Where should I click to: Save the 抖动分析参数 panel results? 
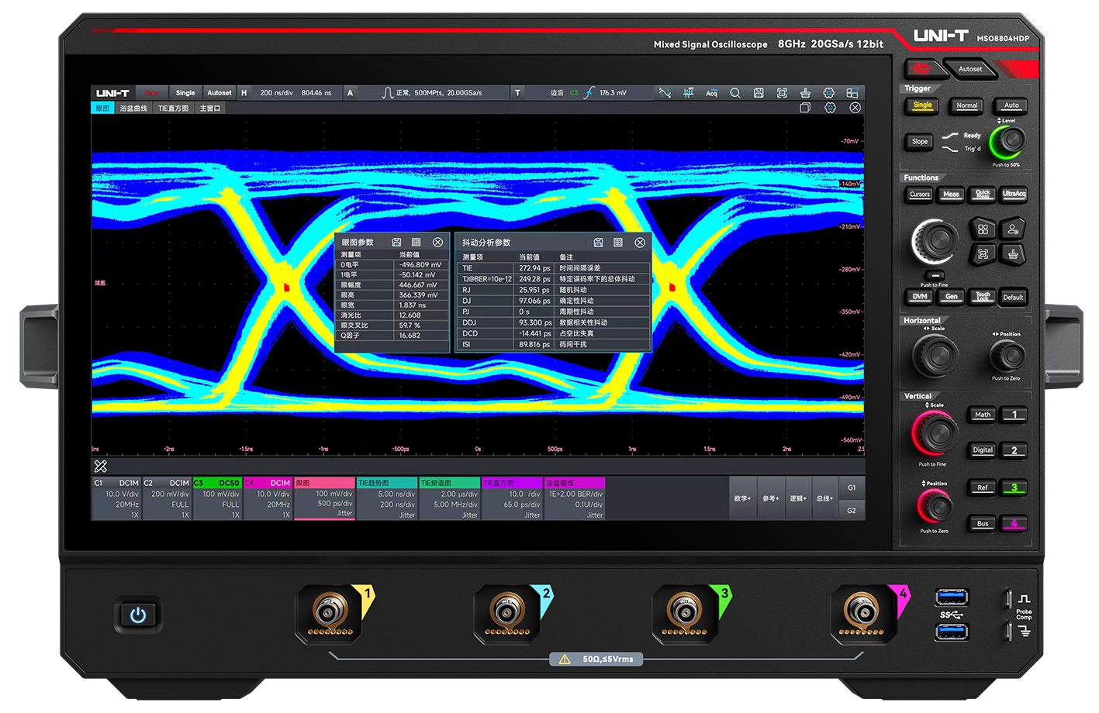598,243
